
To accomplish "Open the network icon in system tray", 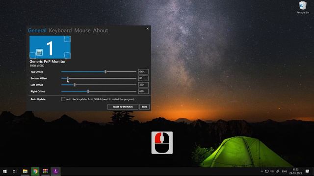I will click(x=267, y=172).
